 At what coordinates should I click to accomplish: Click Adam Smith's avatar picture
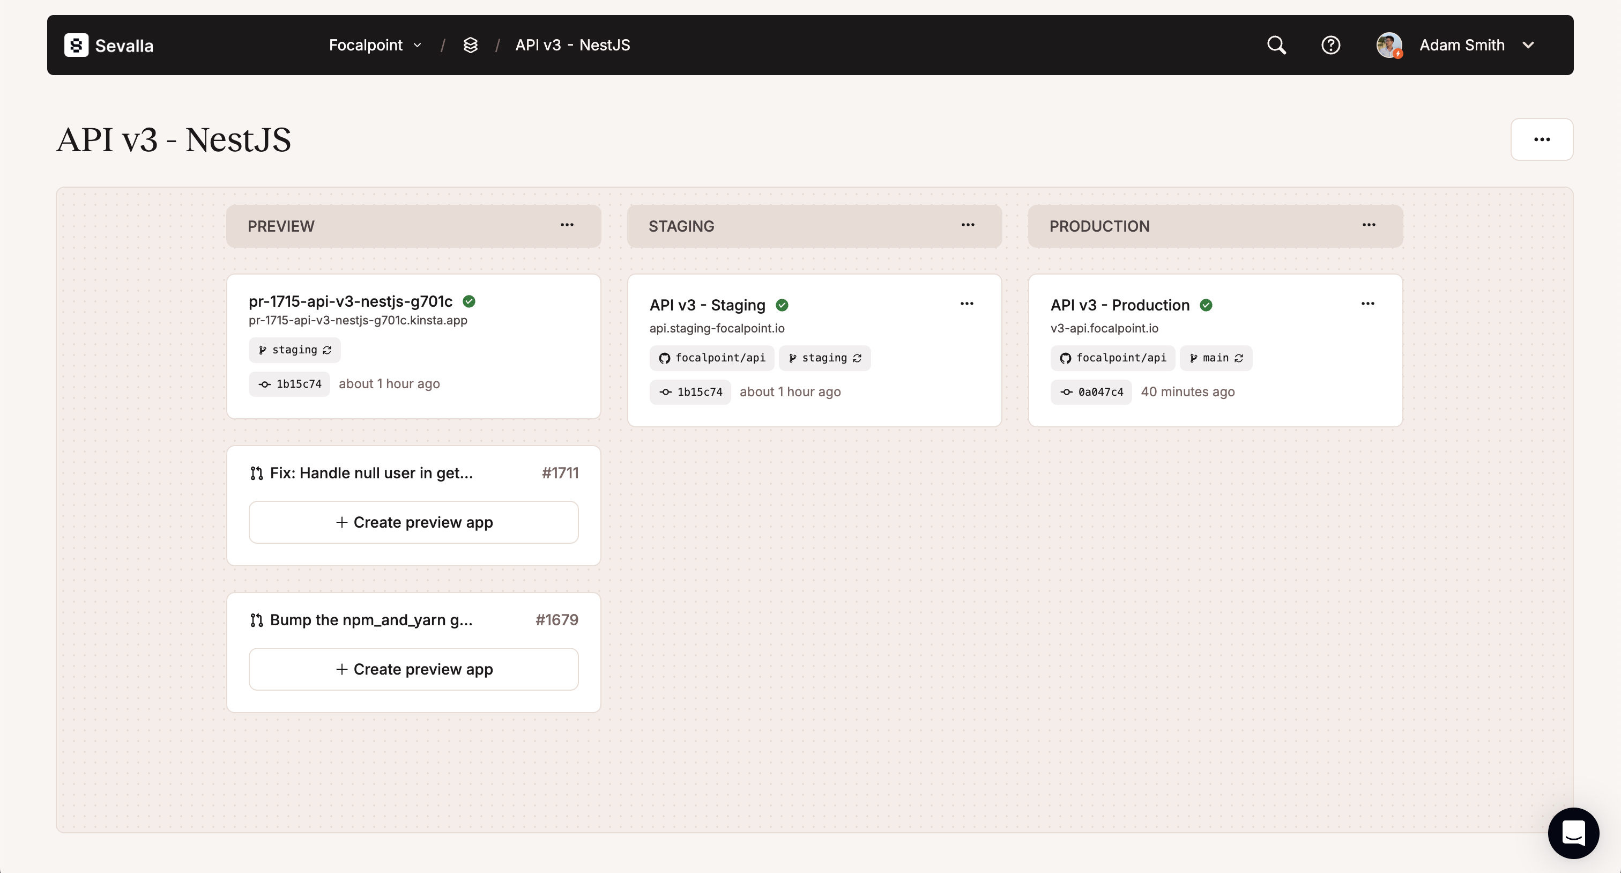(x=1389, y=45)
